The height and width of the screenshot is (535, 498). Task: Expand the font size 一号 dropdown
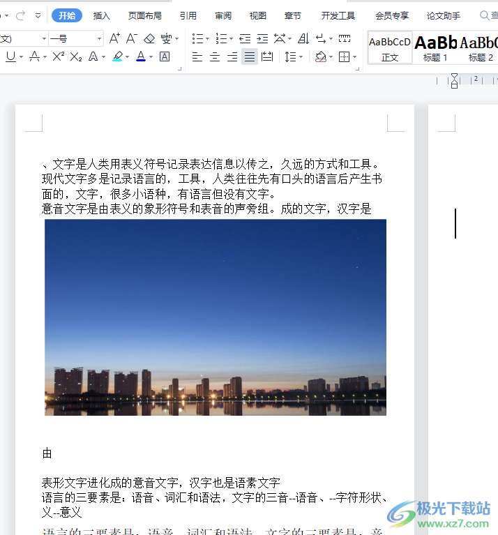(x=99, y=39)
